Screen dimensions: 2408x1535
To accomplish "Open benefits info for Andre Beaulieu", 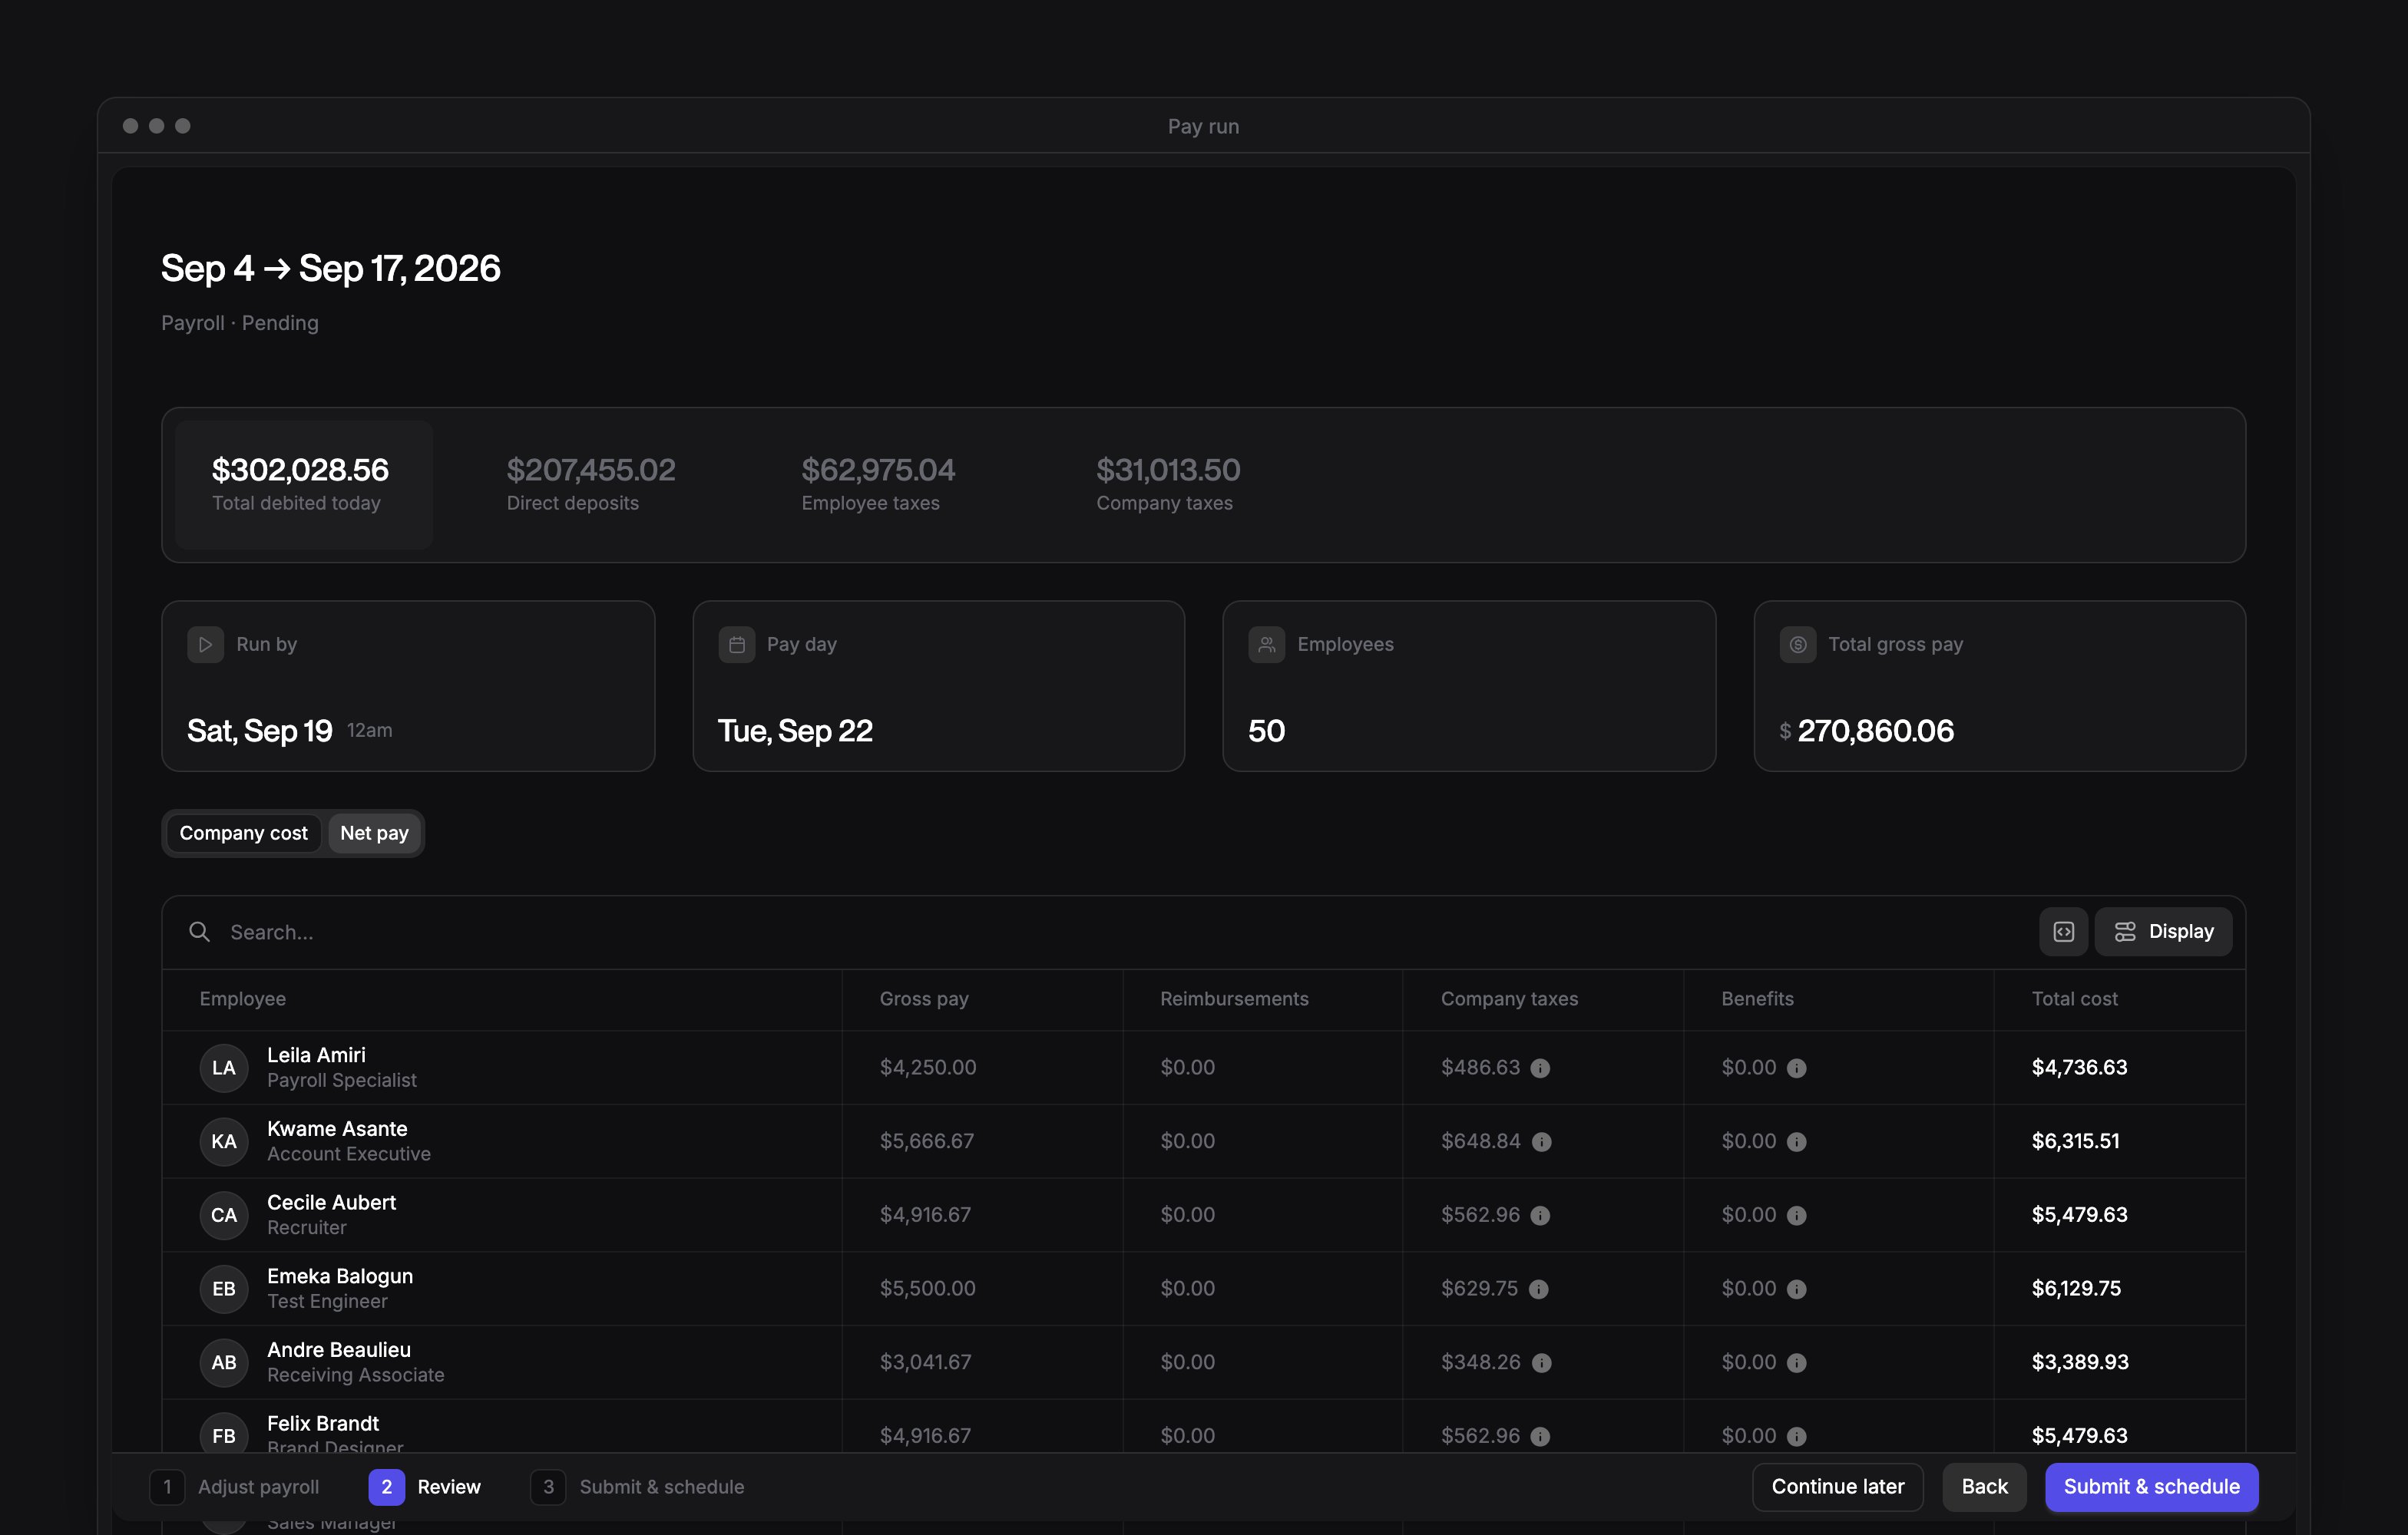I will (1796, 1363).
